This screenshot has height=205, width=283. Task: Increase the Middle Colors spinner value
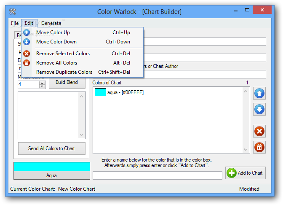(x=42, y=83)
